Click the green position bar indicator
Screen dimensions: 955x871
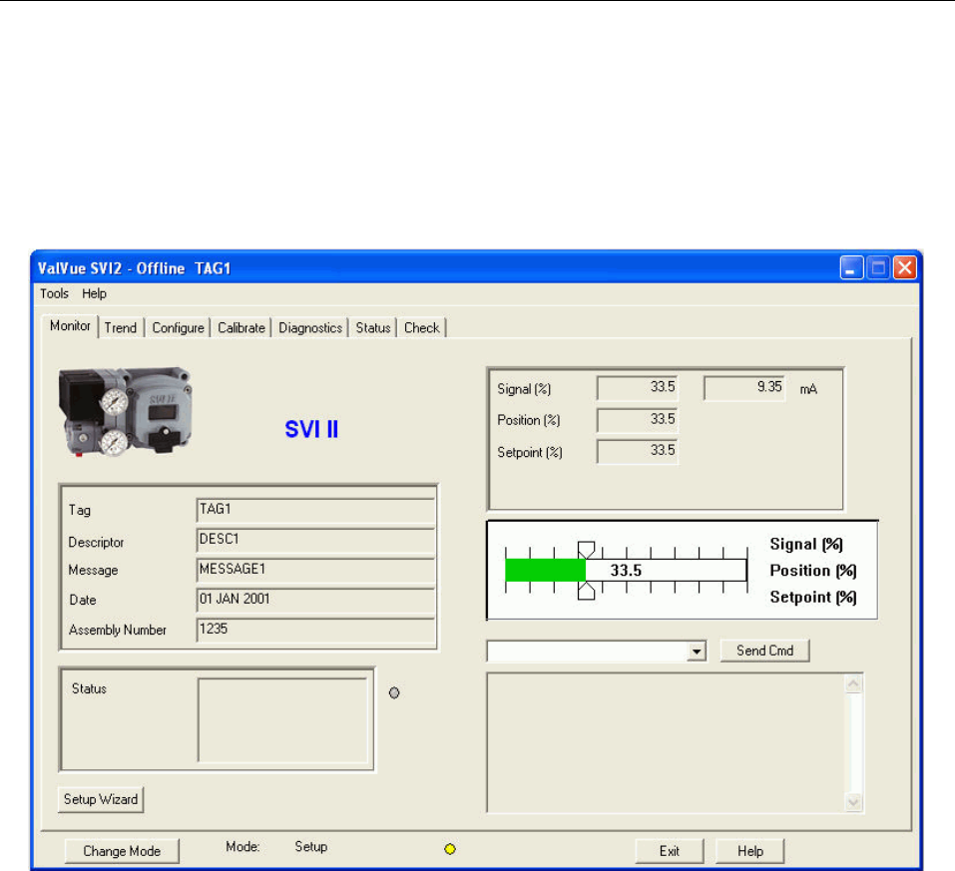(x=545, y=571)
